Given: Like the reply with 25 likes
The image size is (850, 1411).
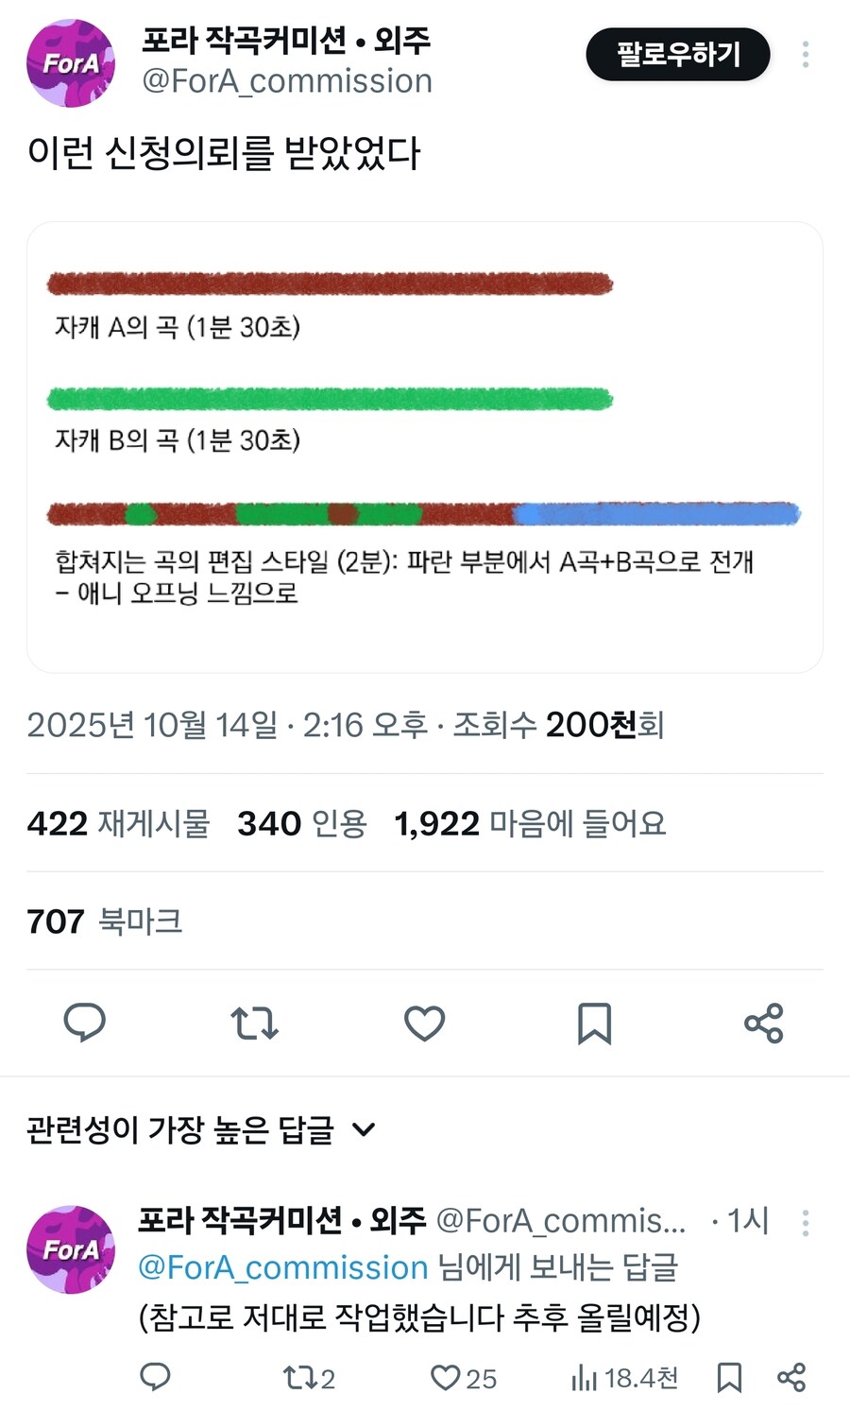Looking at the screenshot, I should (463, 1378).
